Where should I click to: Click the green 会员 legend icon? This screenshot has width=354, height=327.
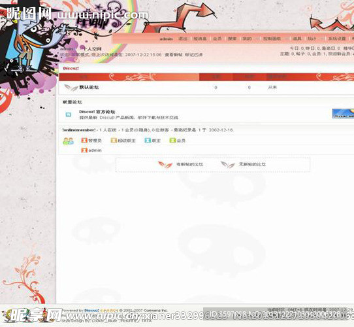172,141
